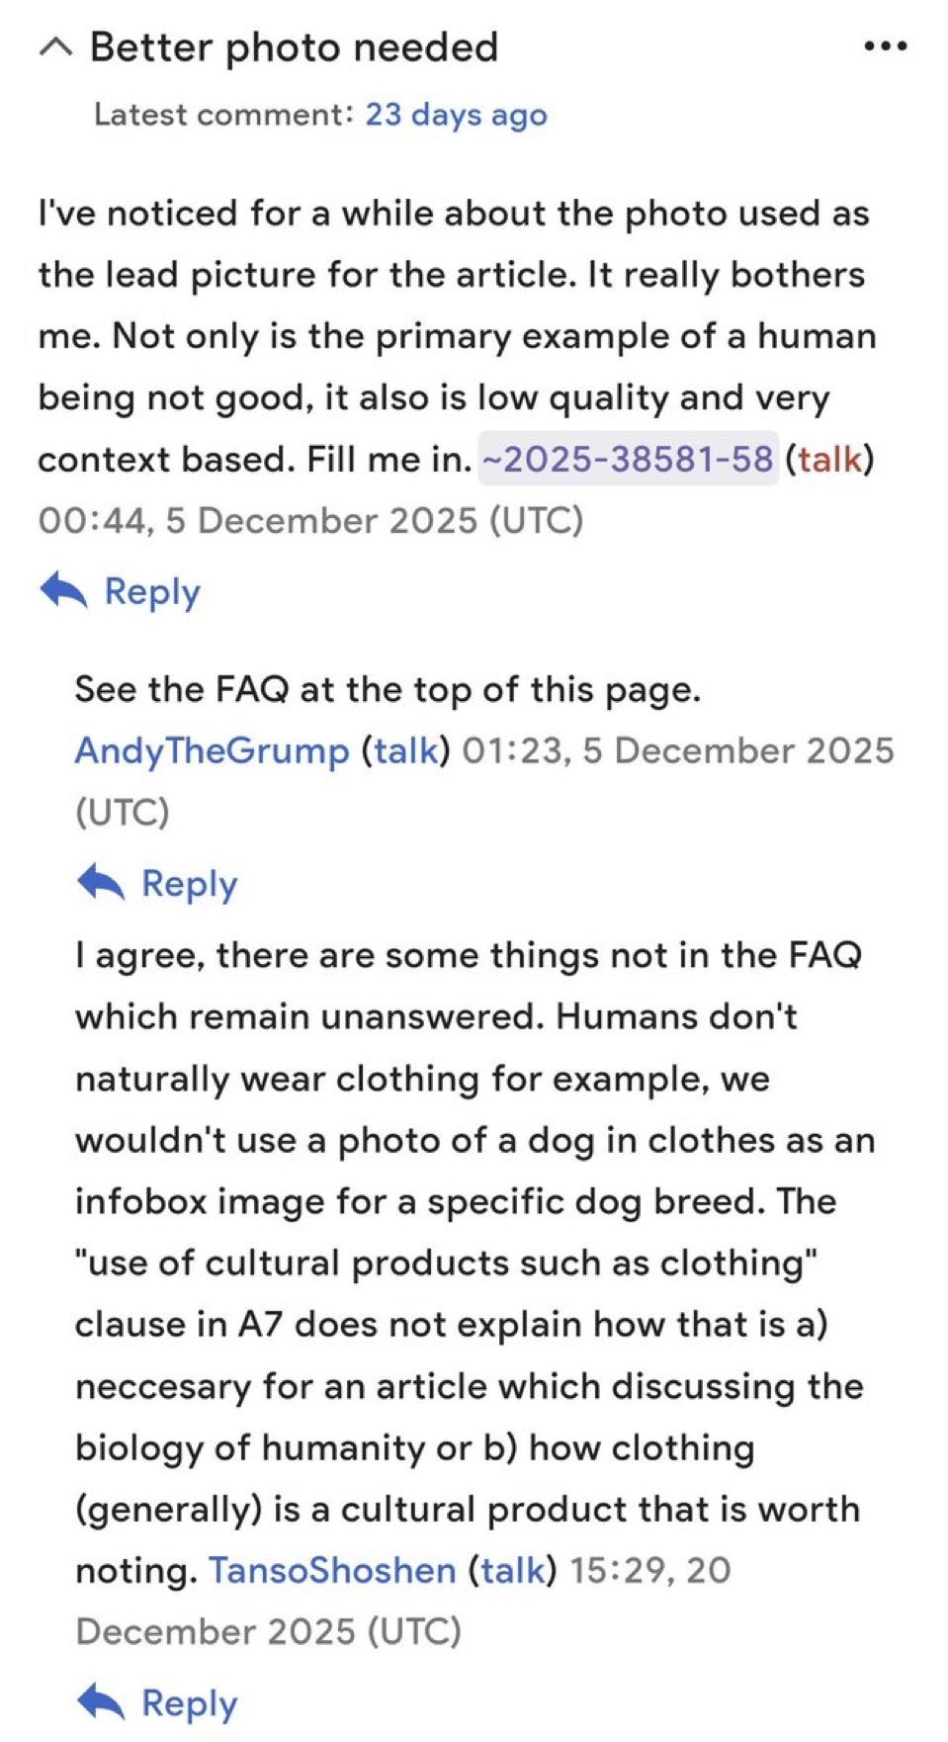948x1742 pixels.
Task: Click reply arrow icon under first comment
Action: [x=64, y=591]
